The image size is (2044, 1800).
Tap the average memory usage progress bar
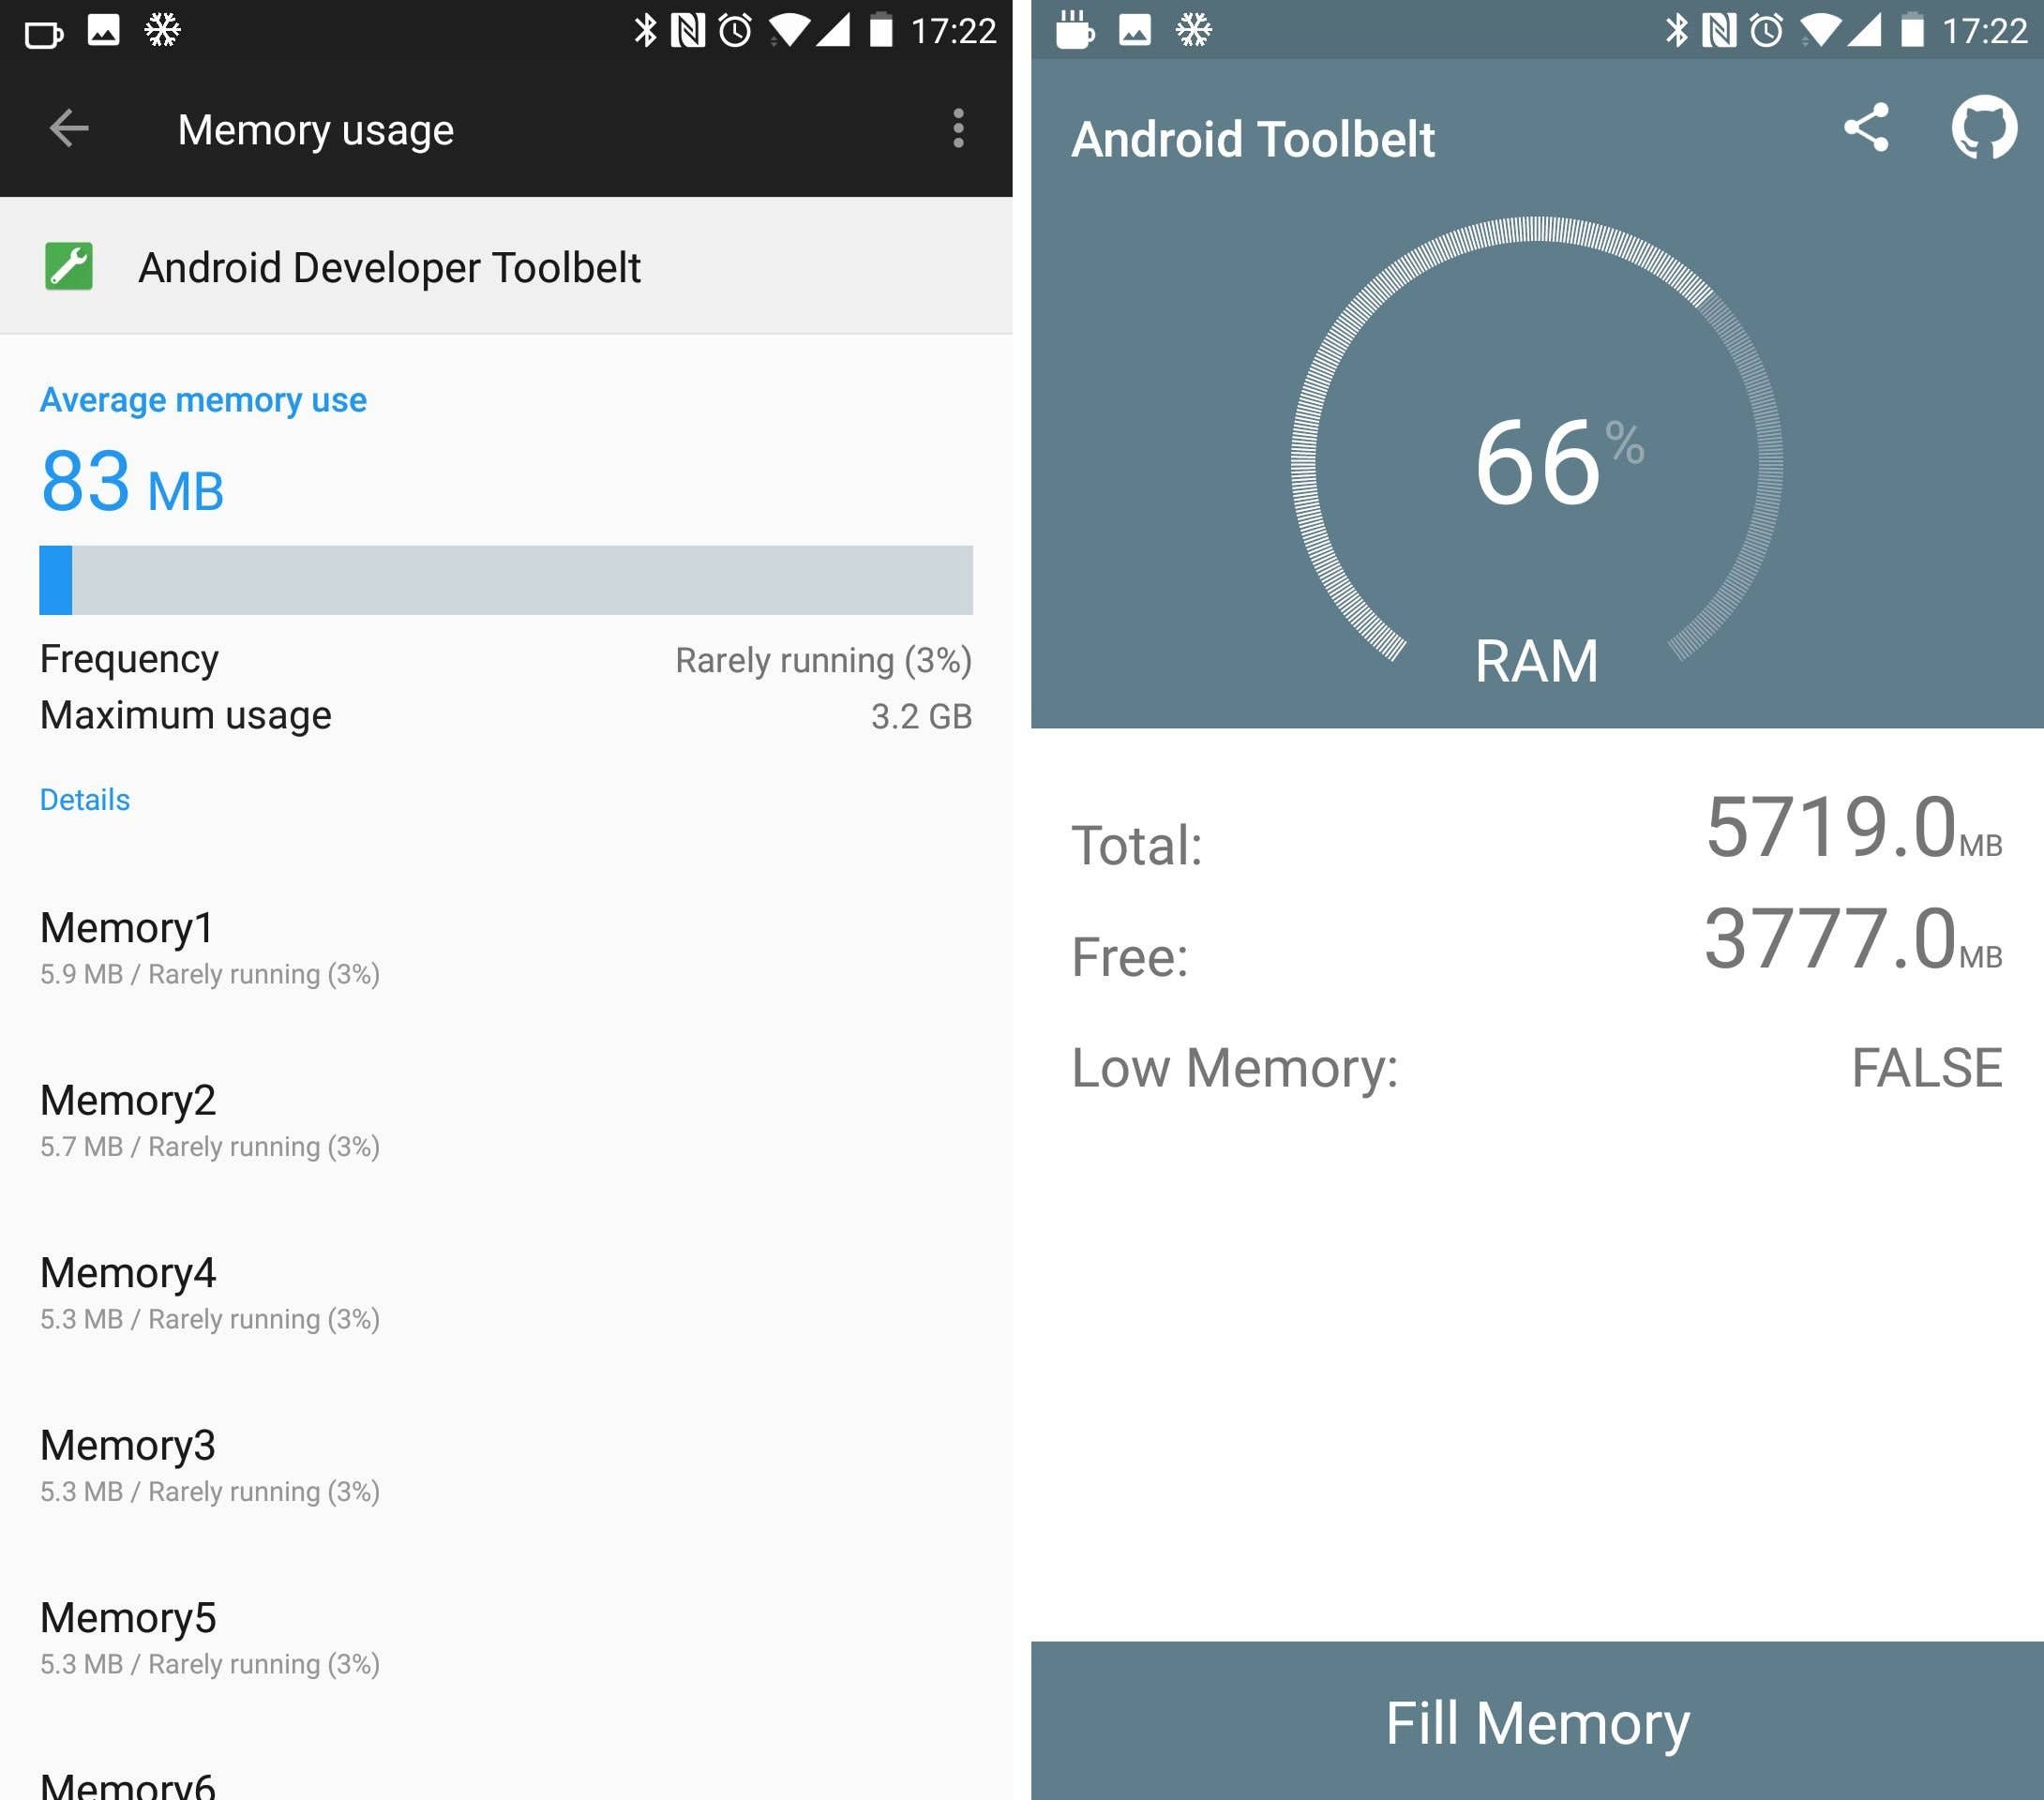click(x=505, y=582)
